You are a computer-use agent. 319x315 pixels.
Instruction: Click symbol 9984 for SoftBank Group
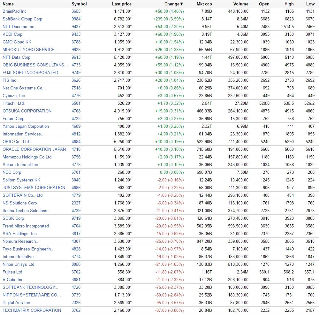point(76,19)
